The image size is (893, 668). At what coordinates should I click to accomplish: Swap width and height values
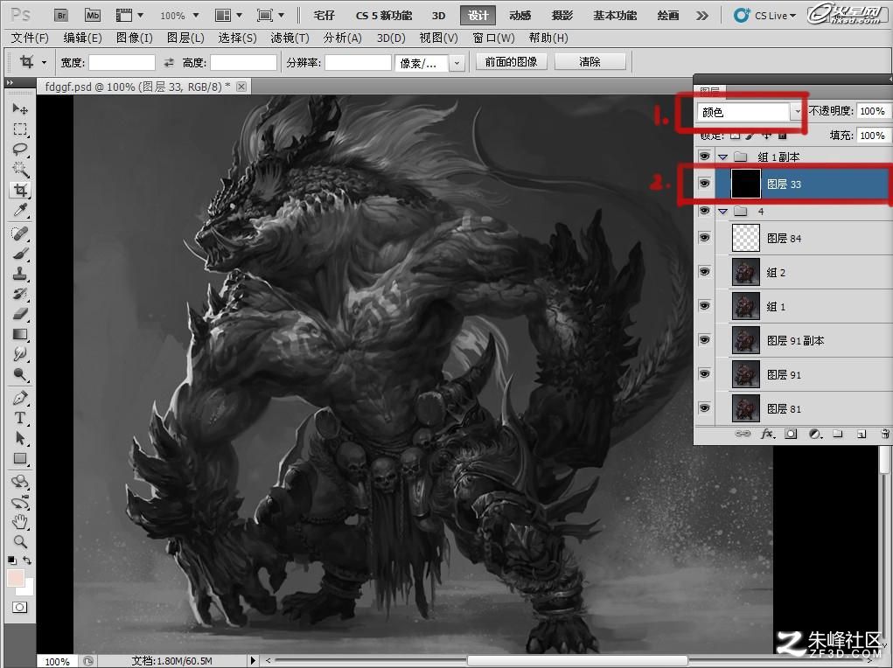click(x=169, y=63)
